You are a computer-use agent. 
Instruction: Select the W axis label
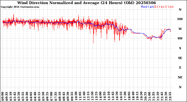click(180, 29)
